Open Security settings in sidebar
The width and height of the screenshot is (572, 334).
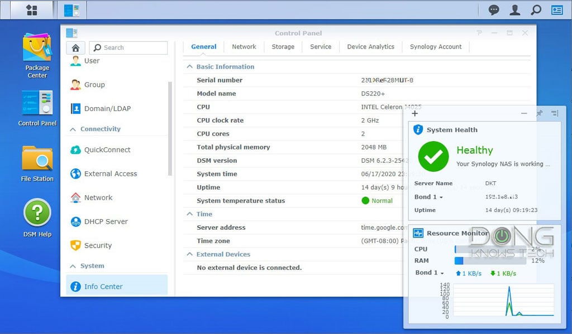pyautogui.click(x=98, y=245)
